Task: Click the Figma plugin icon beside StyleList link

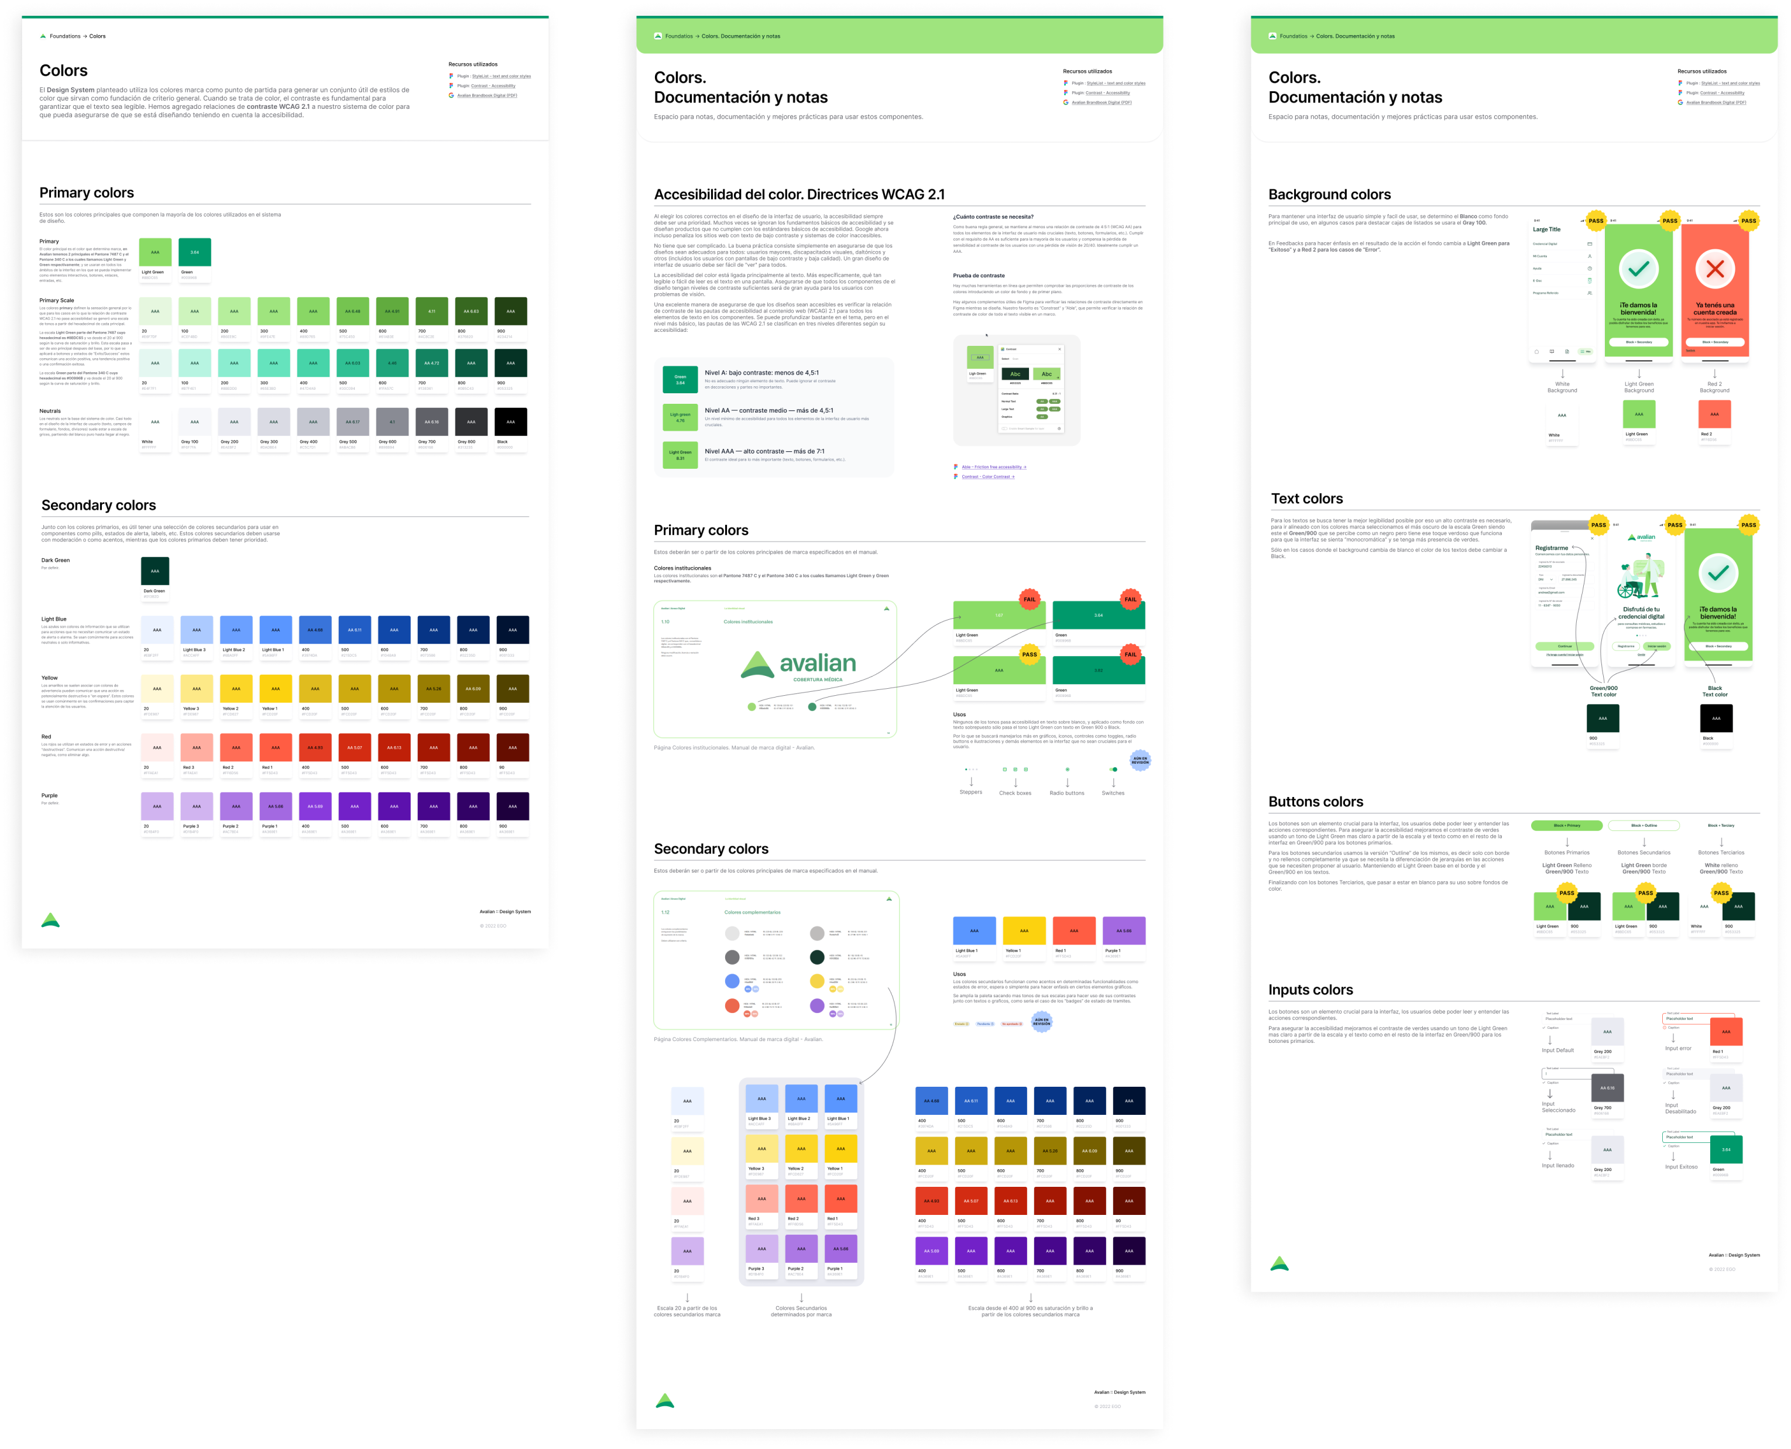Action: click(x=451, y=76)
